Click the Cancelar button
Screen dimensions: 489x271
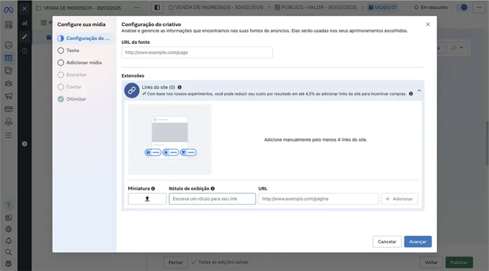[387, 241]
